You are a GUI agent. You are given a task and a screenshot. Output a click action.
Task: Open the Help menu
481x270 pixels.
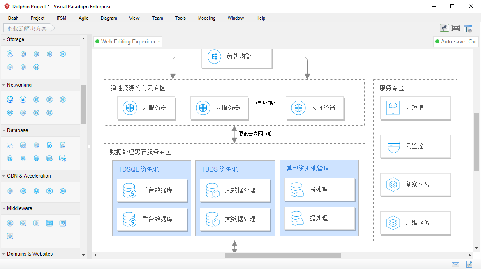pos(261,18)
